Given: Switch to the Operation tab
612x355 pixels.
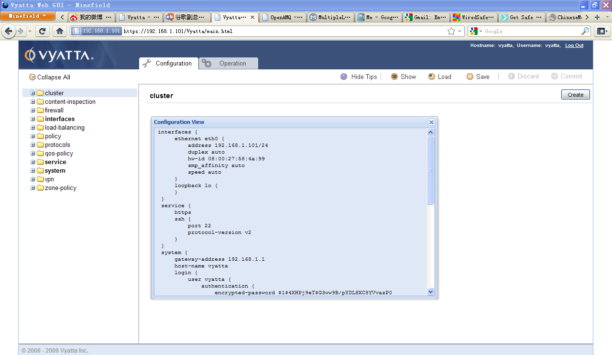Looking at the screenshot, I should pos(229,64).
